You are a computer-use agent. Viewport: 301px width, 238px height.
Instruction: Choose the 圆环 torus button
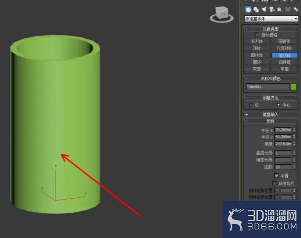(x=257, y=62)
